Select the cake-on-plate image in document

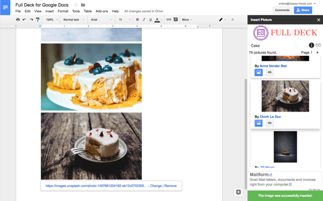91,146
